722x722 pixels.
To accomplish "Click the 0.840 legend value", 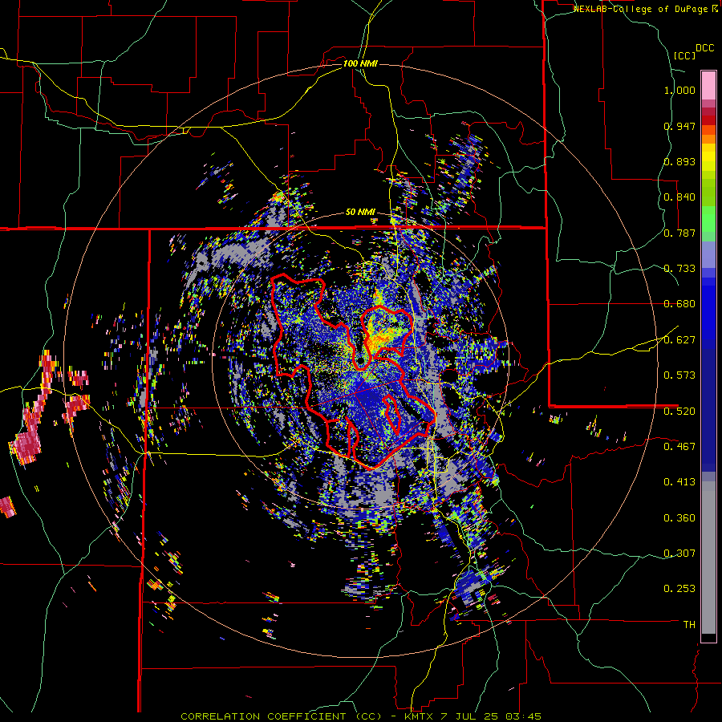I will (x=679, y=197).
